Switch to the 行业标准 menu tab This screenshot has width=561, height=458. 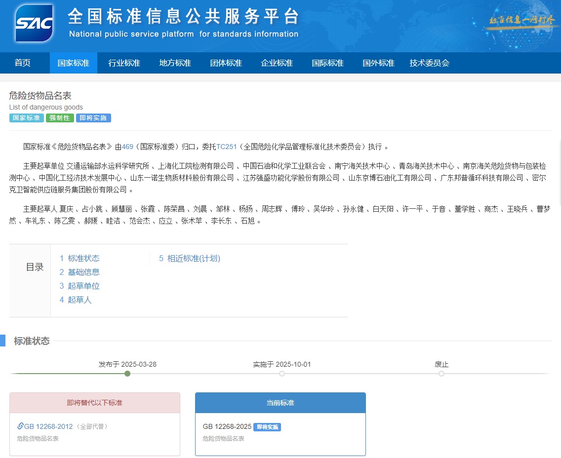[124, 63]
